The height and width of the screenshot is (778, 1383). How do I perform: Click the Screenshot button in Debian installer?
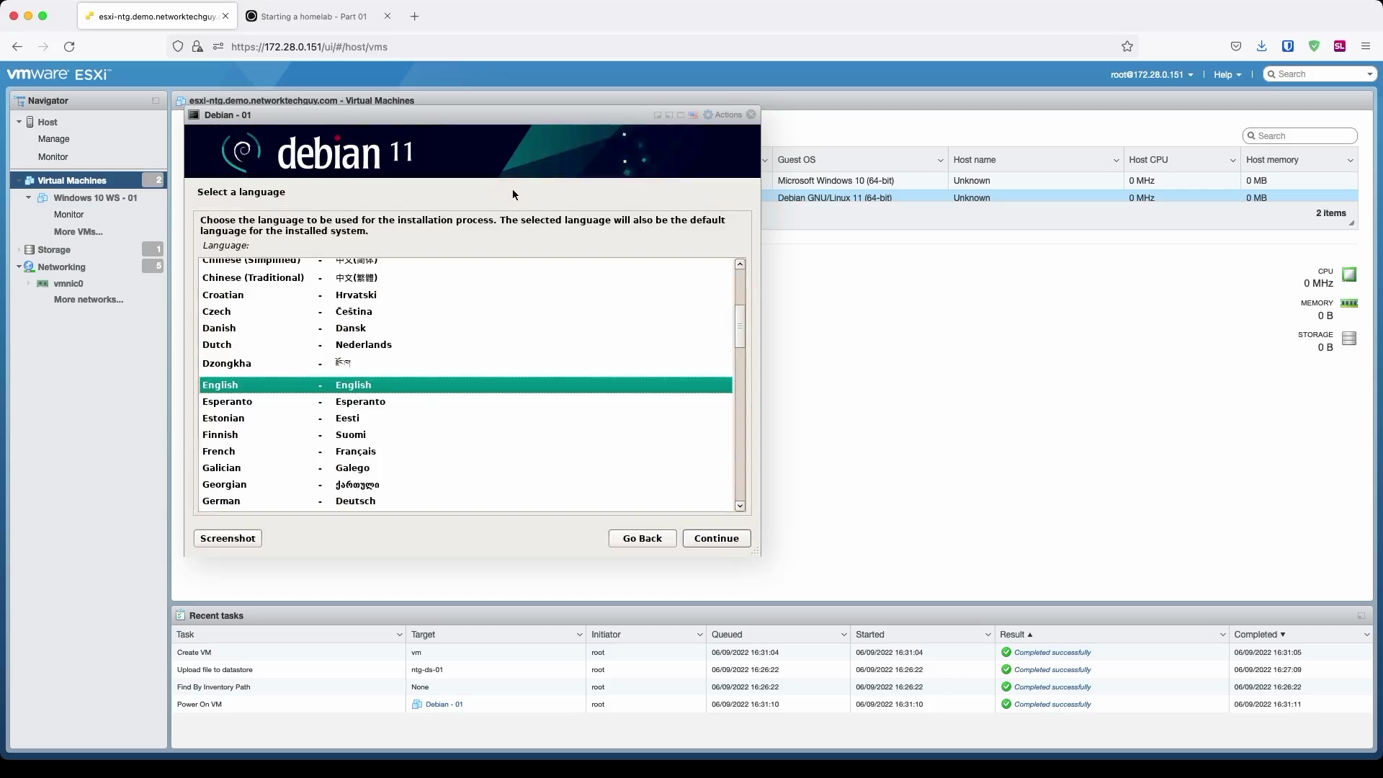pyautogui.click(x=228, y=538)
